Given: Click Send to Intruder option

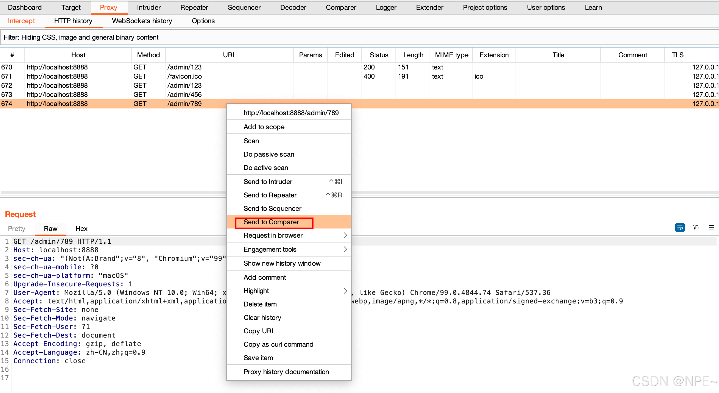Looking at the screenshot, I should coord(268,182).
